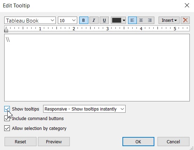Toggle underline text formatting
The height and width of the screenshot is (150, 194).
point(104,20)
